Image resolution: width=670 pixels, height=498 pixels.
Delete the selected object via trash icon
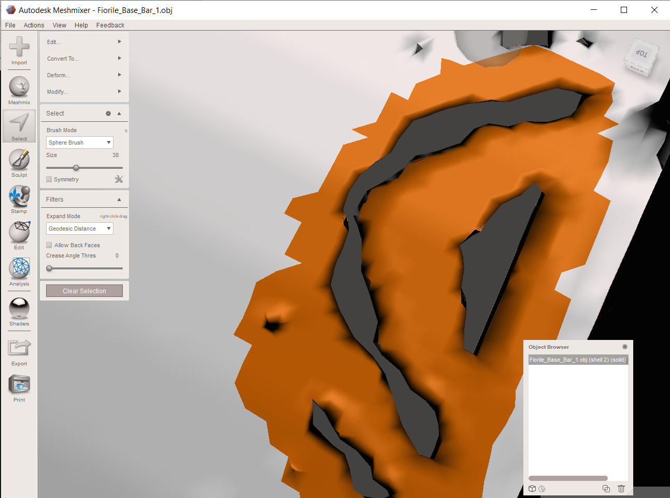[x=621, y=489]
